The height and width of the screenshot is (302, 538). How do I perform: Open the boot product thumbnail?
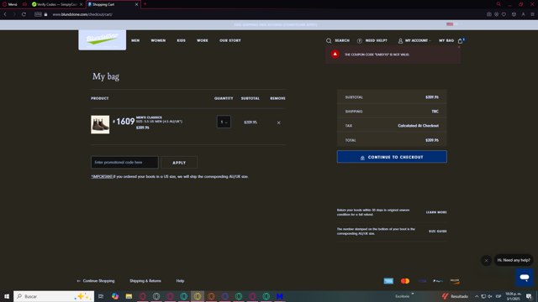pyautogui.click(x=100, y=124)
